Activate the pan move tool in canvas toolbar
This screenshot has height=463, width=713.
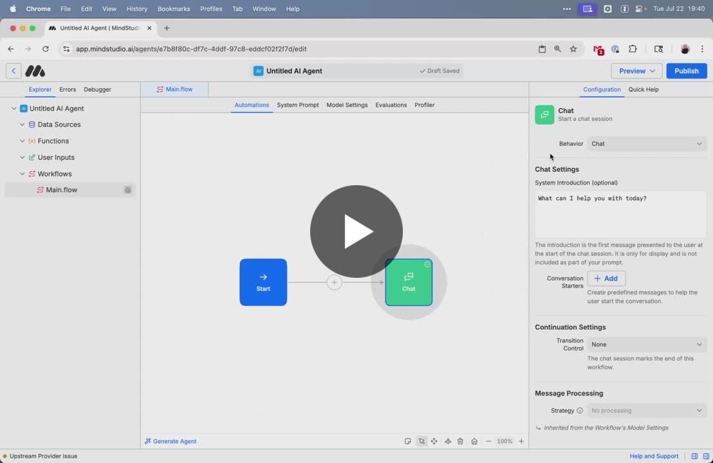pos(434,441)
